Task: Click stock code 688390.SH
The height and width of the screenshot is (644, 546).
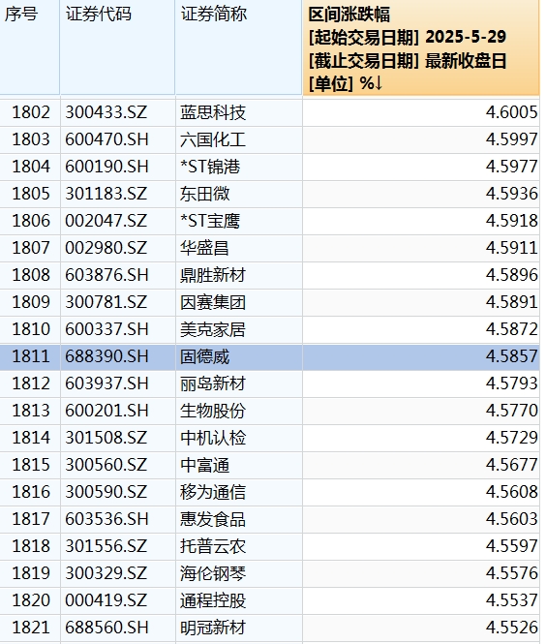Action: click(106, 356)
